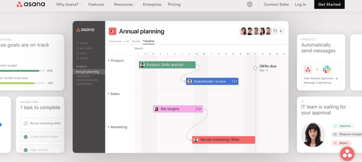Open the comment bubble on Set targets
This screenshot has height=162, width=362.
point(200,109)
